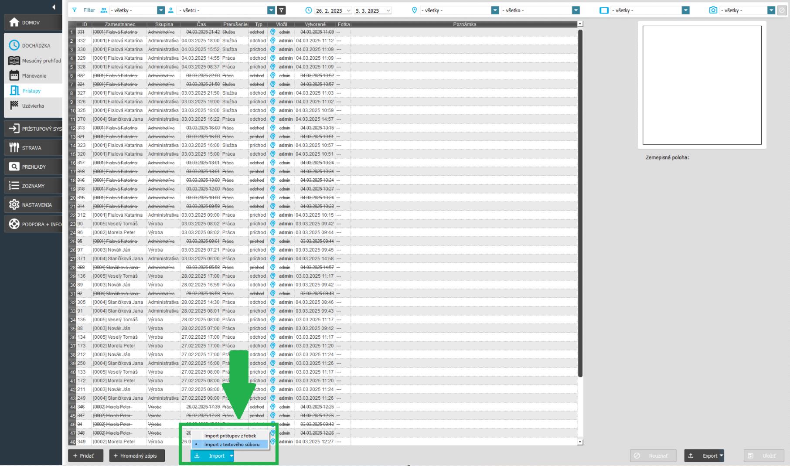
Task: Select the Morela Peter row with ID 96
Action: (323, 232)
